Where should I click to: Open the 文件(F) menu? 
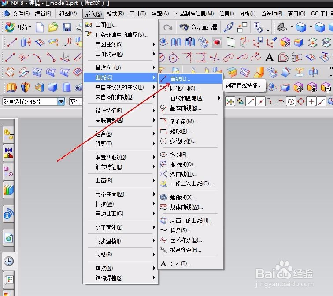[21, 14]
